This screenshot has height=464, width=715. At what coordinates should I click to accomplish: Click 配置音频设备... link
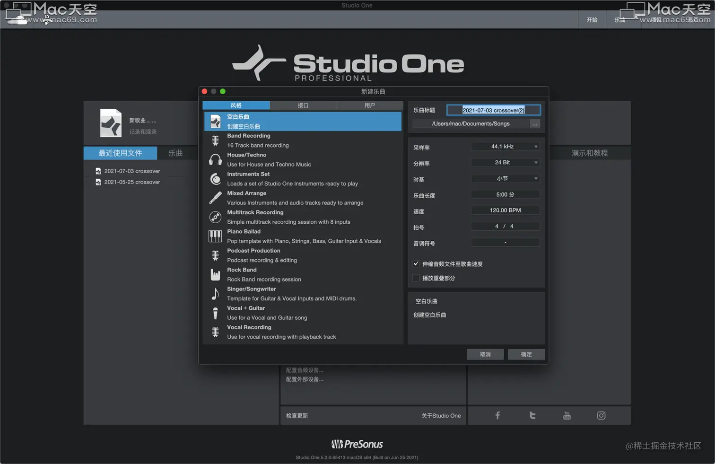coord(305,370)
